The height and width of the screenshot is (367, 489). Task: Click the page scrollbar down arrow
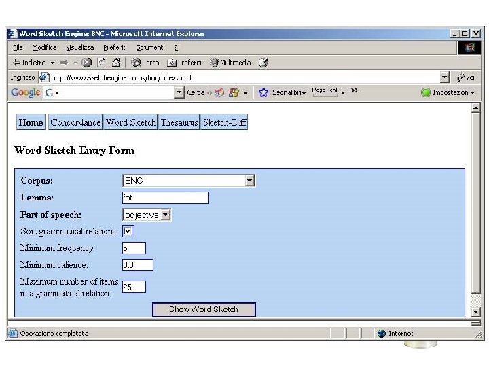(475, 311)
